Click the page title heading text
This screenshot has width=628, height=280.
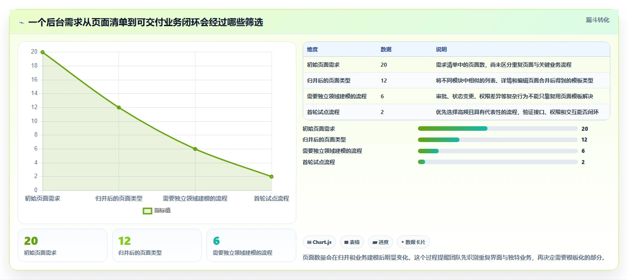pyautogui.click(x=145, y=22)
